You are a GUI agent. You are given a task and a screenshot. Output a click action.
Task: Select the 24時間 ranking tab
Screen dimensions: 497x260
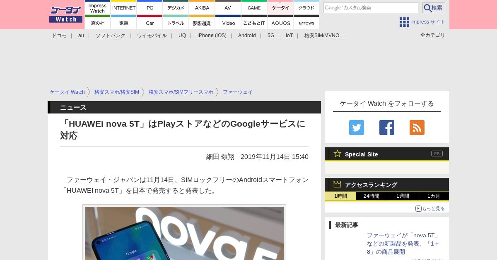tap(372, 196)
